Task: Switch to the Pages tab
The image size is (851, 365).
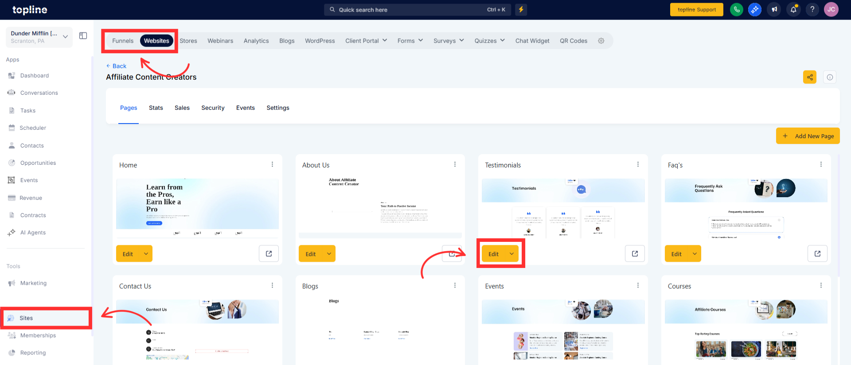Action: [x=129, y=108]
